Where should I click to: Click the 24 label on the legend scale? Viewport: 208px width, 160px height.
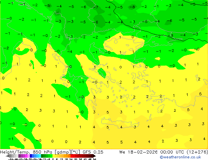[71, 159]
